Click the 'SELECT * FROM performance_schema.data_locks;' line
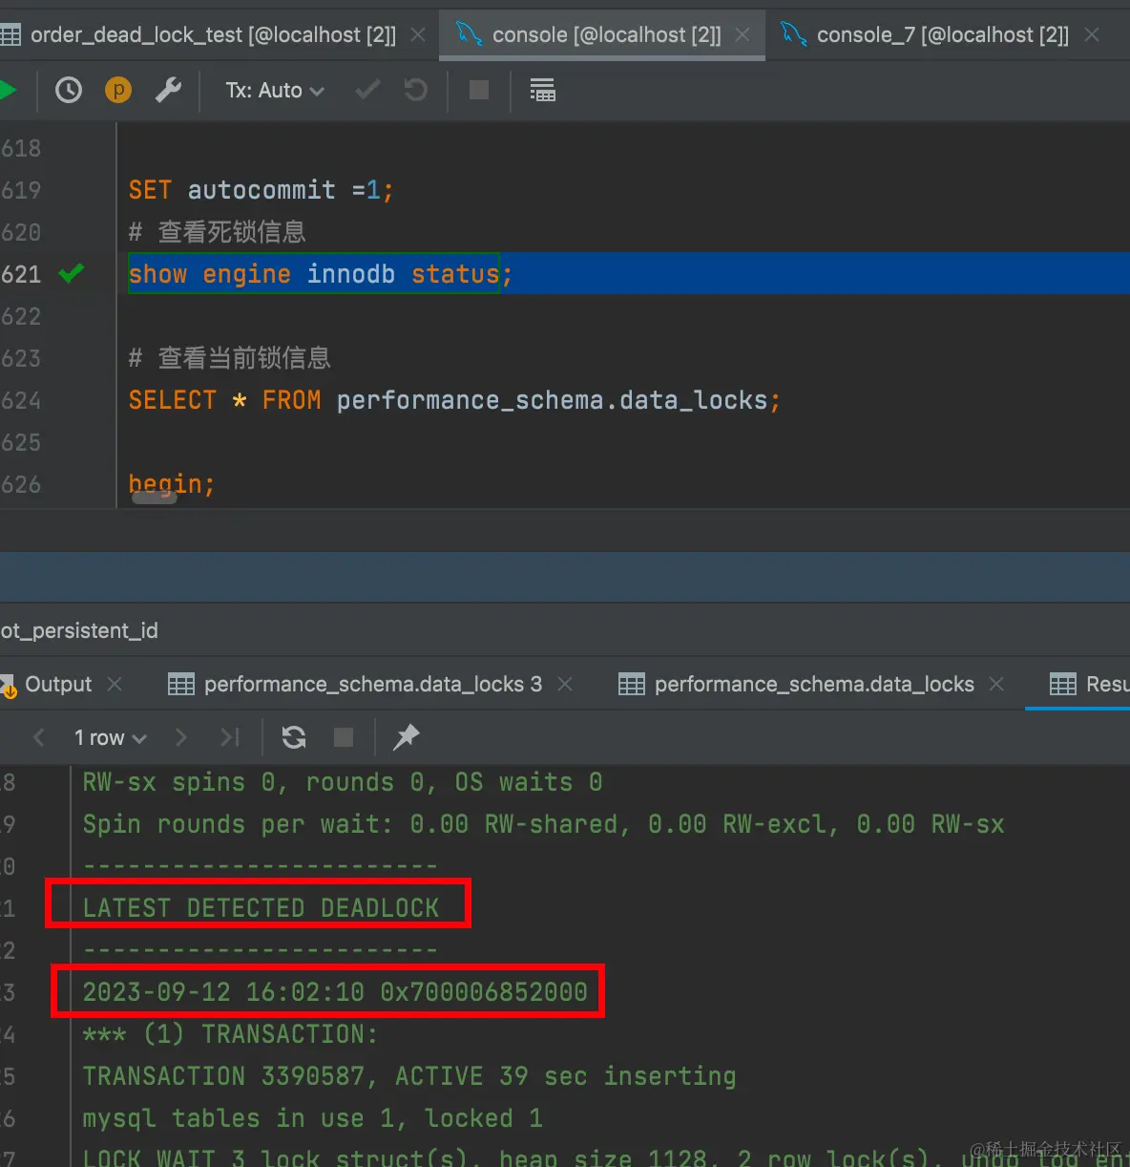This screenshot has width=1130, height=1167. pyautogui.click(x=454, y=400)
